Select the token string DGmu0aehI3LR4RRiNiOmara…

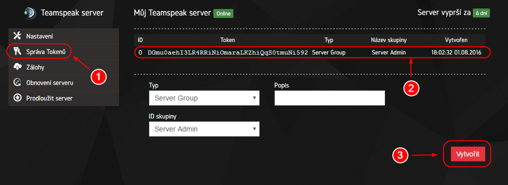click(228, 52)
